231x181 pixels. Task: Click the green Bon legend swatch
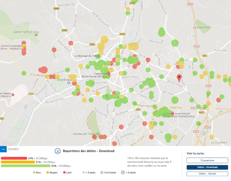[34, 173]
